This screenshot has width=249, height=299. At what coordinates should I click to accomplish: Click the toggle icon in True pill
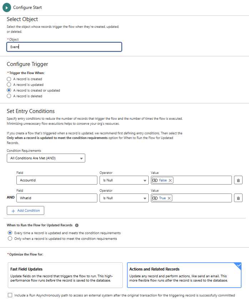[x=155, y=198]
